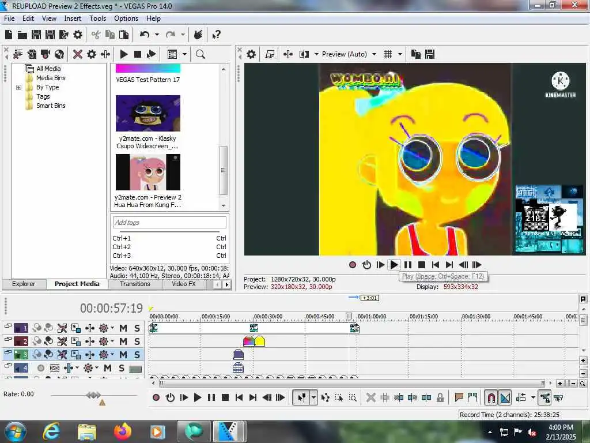Click the Zoom Edit tool magnifier icon
This screenshot has width=590, height=443.
pyautogui.click(x=353, y=397)
